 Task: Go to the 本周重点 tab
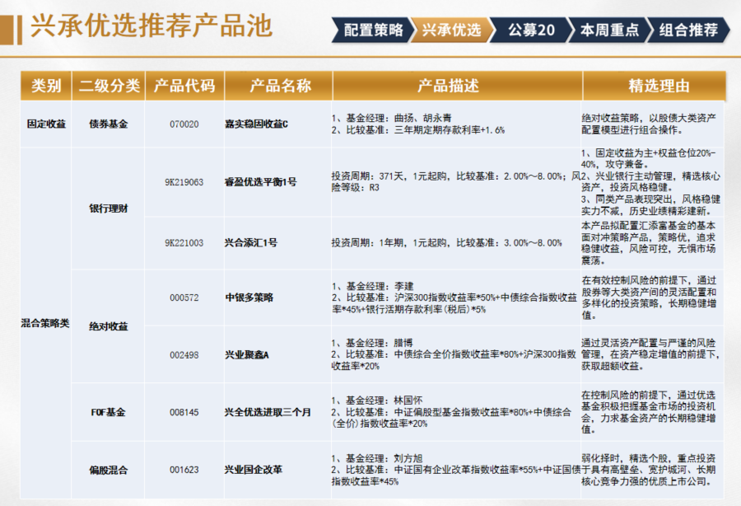[608, 30]
